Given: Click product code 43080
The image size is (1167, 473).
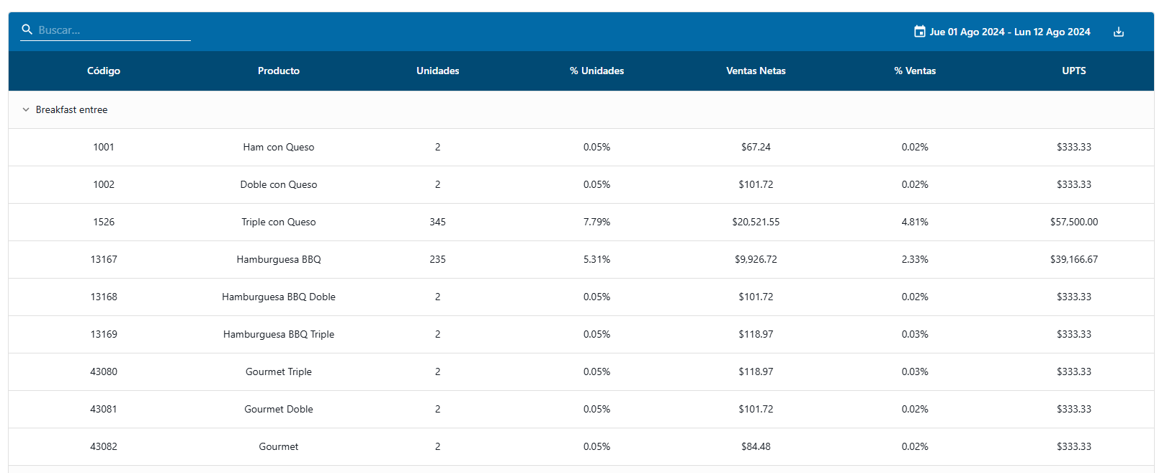Looking at the screenshot, I should (104, 371).
